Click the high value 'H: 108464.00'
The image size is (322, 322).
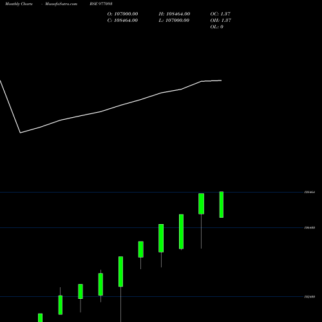[175, 14]
